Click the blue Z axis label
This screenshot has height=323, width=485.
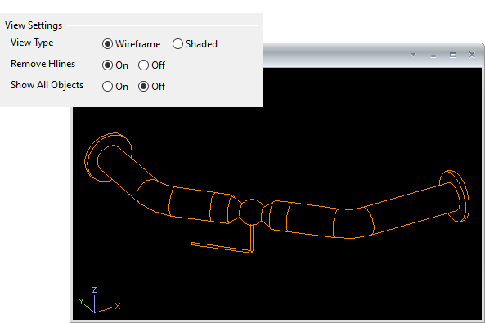[94, 290]
